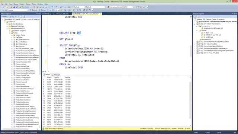238x134 pixels.
Task: Open the Tools menu
Action: (x=34, y=4)
